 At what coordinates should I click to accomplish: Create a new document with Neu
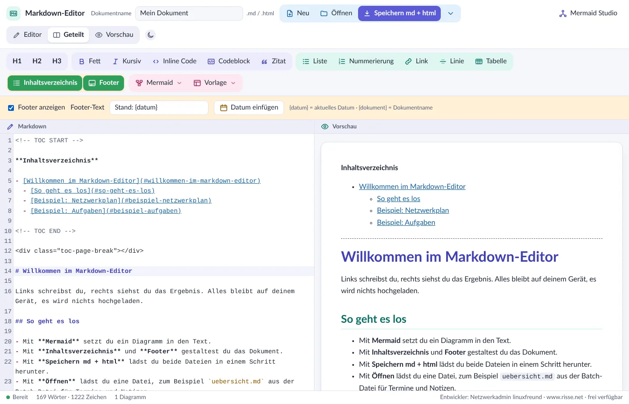pos(298,13)
